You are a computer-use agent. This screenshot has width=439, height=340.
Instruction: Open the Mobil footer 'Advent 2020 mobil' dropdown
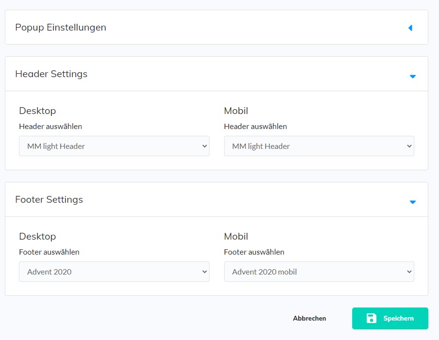tap(319, 272)
